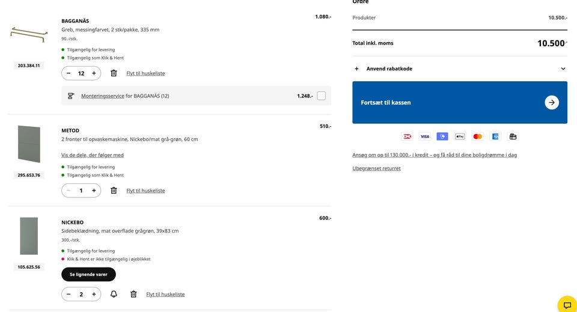The width and height of the screenshot is (577, 312).
Task: Open Vis de dele, der følger med
Action: [x=93, y=155]
